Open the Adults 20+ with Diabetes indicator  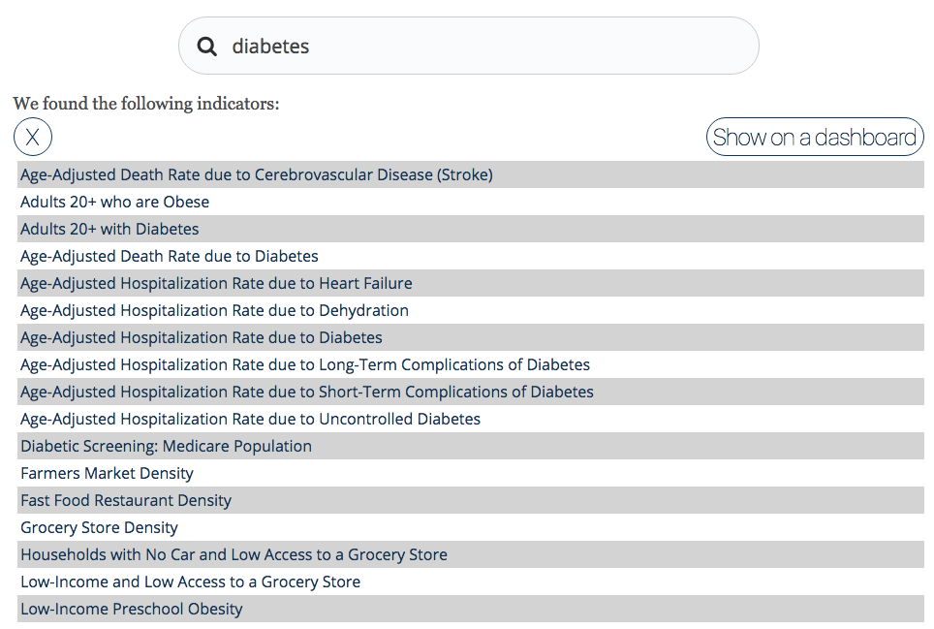tap(109, 230)
